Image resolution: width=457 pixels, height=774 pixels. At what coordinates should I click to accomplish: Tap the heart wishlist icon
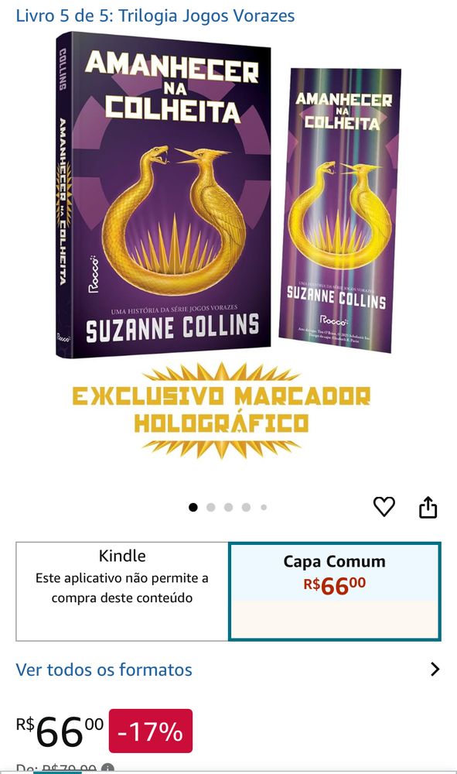tap(384, 507)
